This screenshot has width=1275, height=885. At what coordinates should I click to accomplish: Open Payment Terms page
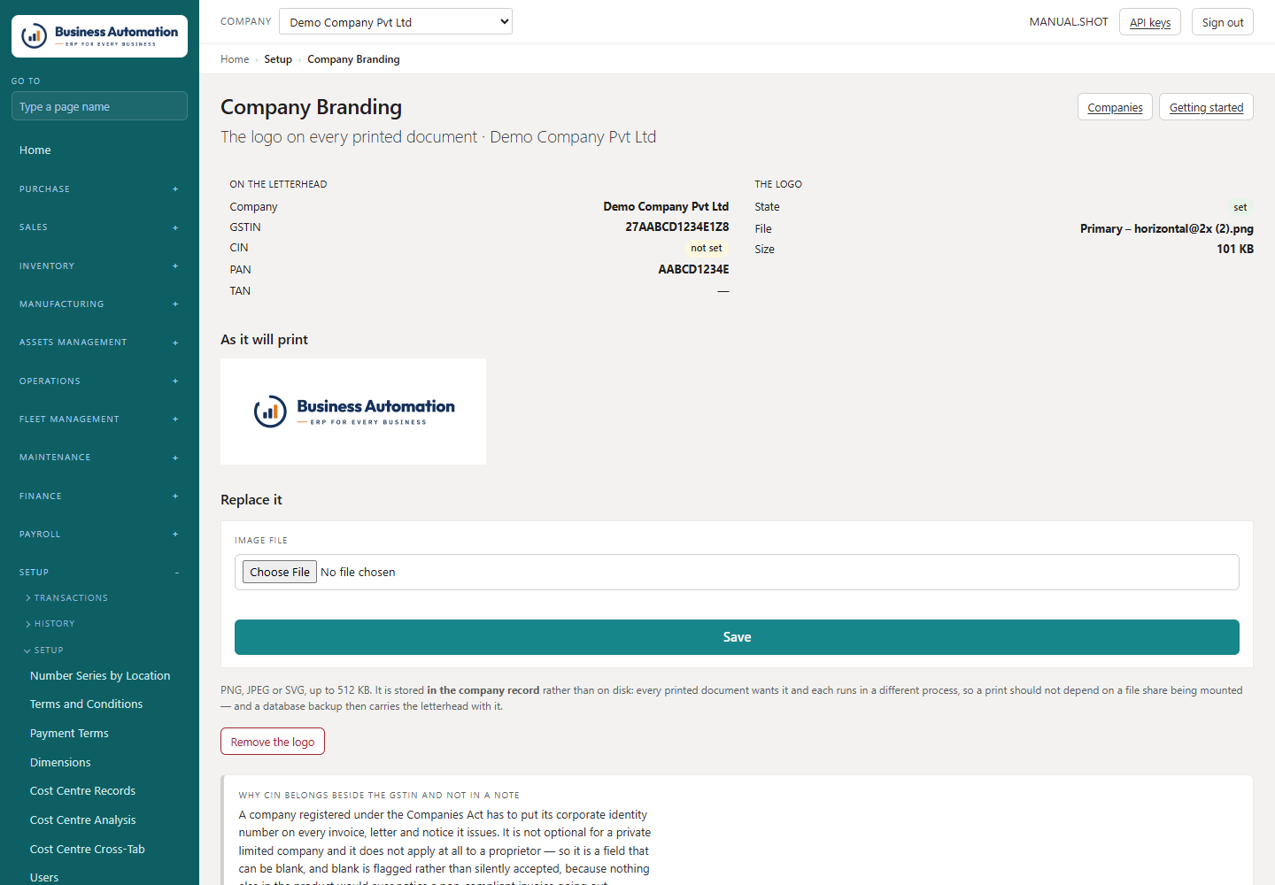tap(69, 734)
